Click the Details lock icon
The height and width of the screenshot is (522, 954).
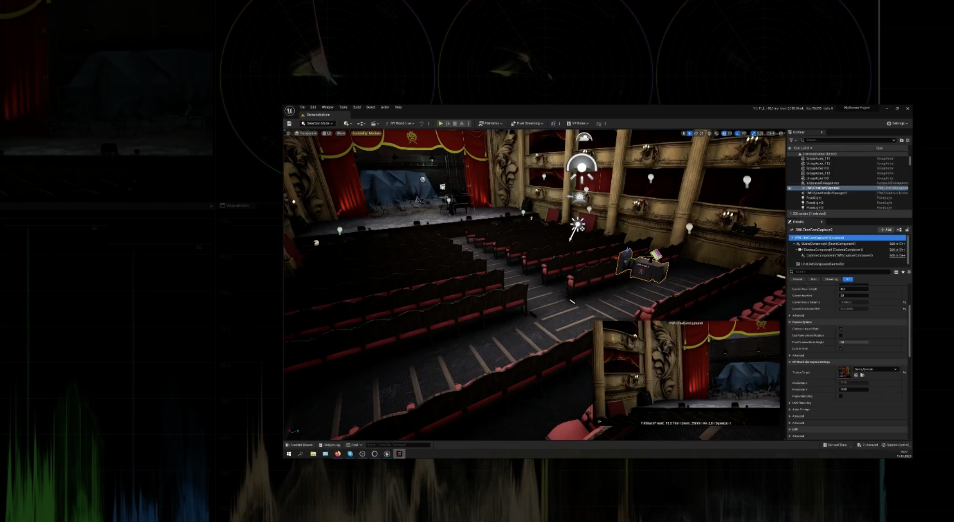pyautogui.click(x=907, y=230)
